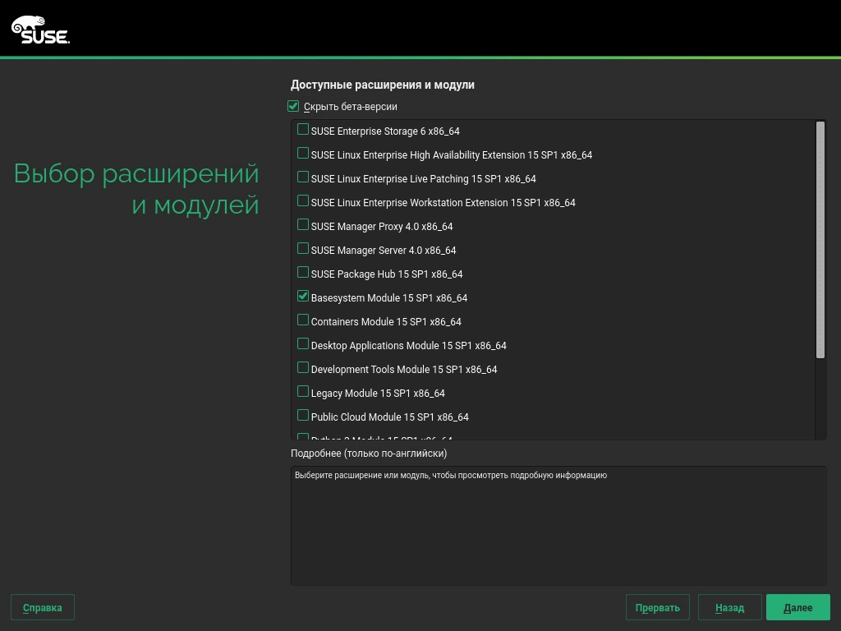Click the Справка help button

click(43, 607)
